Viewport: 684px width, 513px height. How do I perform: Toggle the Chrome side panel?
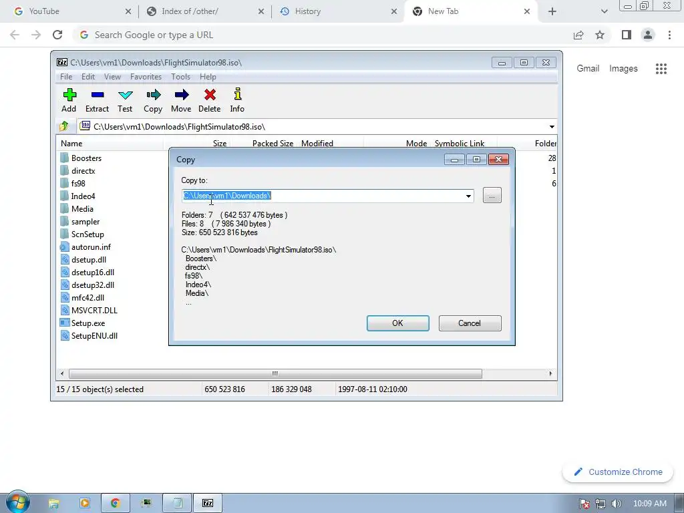pyautogui.click(x=627, y=35)
